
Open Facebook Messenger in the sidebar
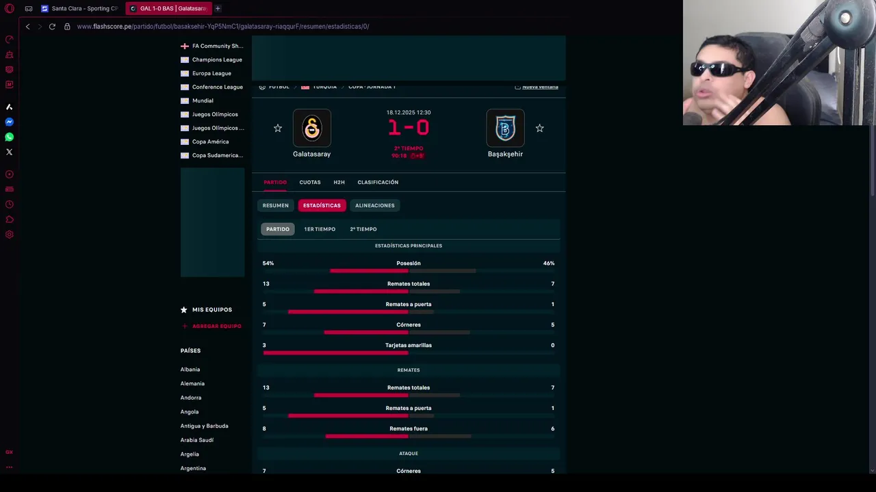click(10, 122)
